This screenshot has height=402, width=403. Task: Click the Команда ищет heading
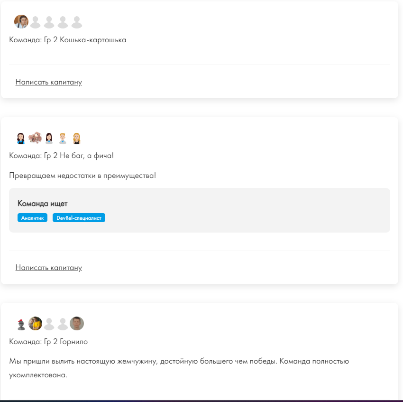click(x=42, y=204)
